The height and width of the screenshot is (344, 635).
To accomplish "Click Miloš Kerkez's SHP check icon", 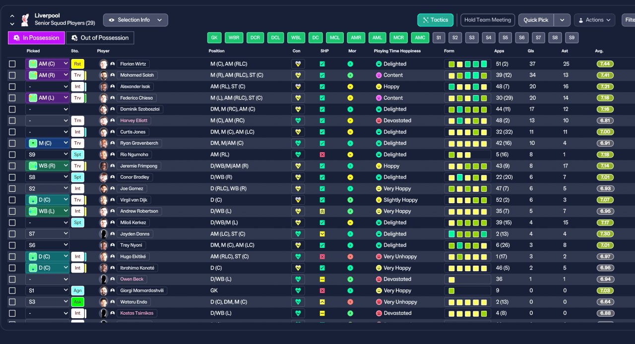I will click(x=322, y=223).
